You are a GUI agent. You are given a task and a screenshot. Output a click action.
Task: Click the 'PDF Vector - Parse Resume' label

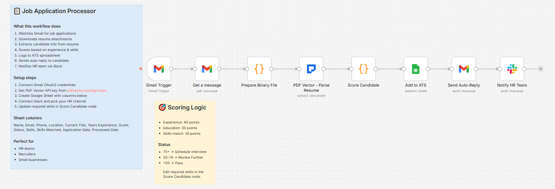(311, 88)
